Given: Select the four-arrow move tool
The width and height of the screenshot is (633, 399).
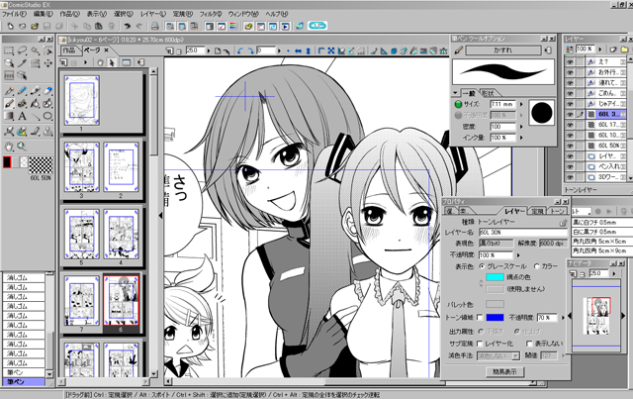Looking at the screenshot, I should click(48, 63).
